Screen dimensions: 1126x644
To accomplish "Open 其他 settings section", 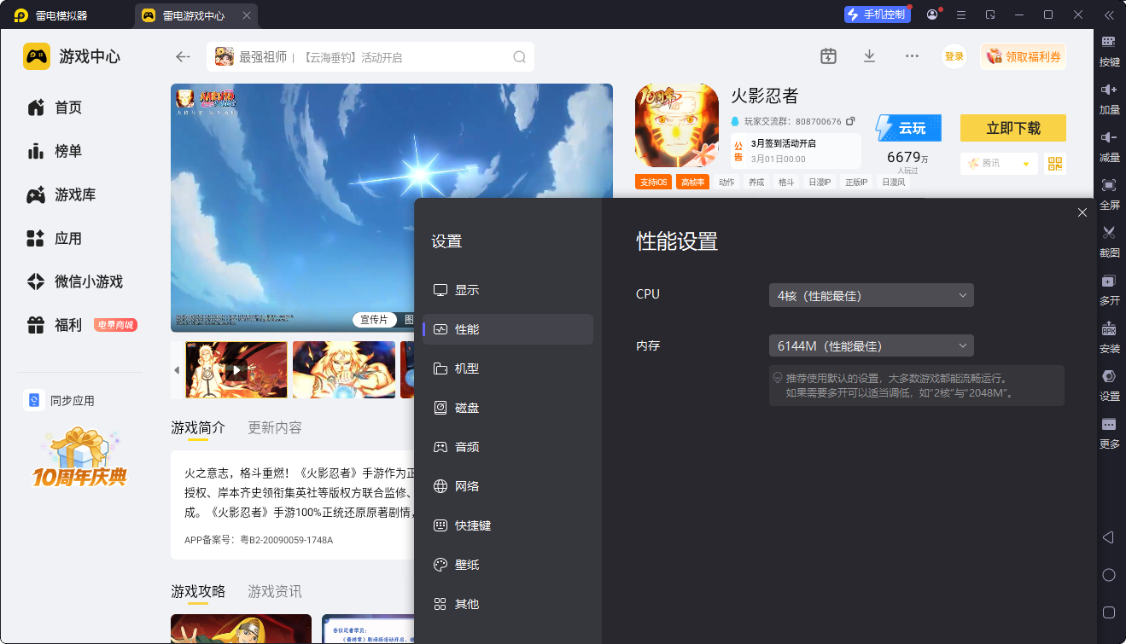I will point(508,604).
